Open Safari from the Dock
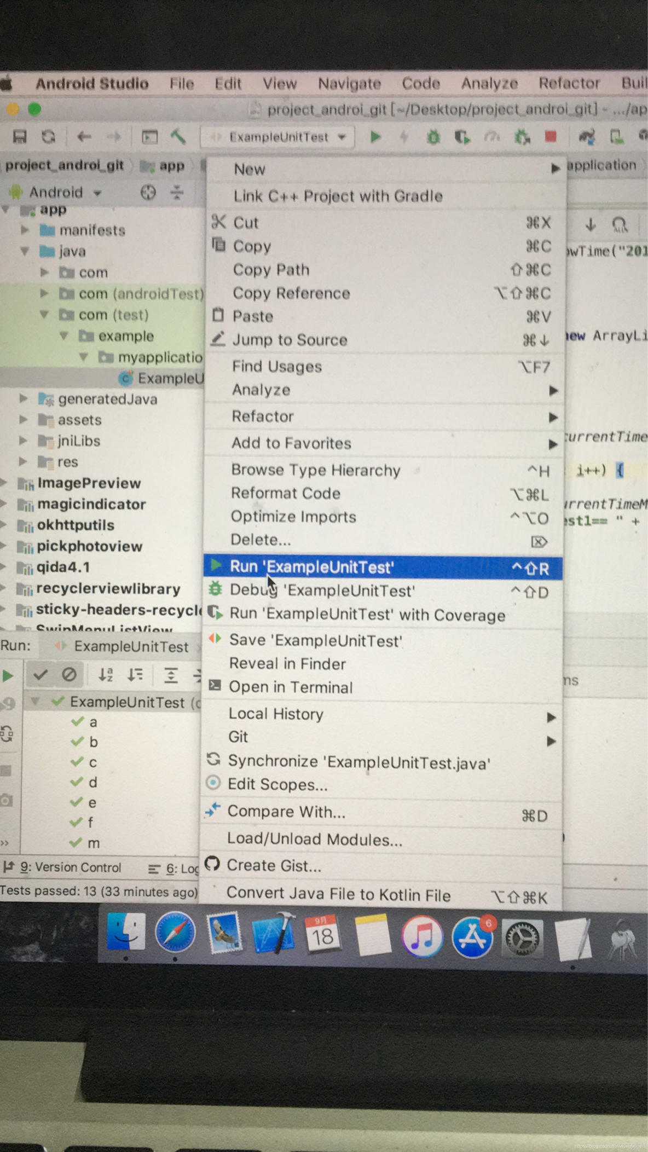 (x=175, y=933)
